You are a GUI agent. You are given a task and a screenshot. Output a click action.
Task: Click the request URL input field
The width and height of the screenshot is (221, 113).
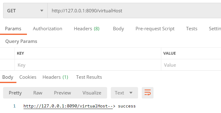(134, 11)
